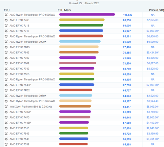This screenshot has height=147, width=164.
Task: Expand details chevron for AMD EPYC 7513
Action: (6, 128)
